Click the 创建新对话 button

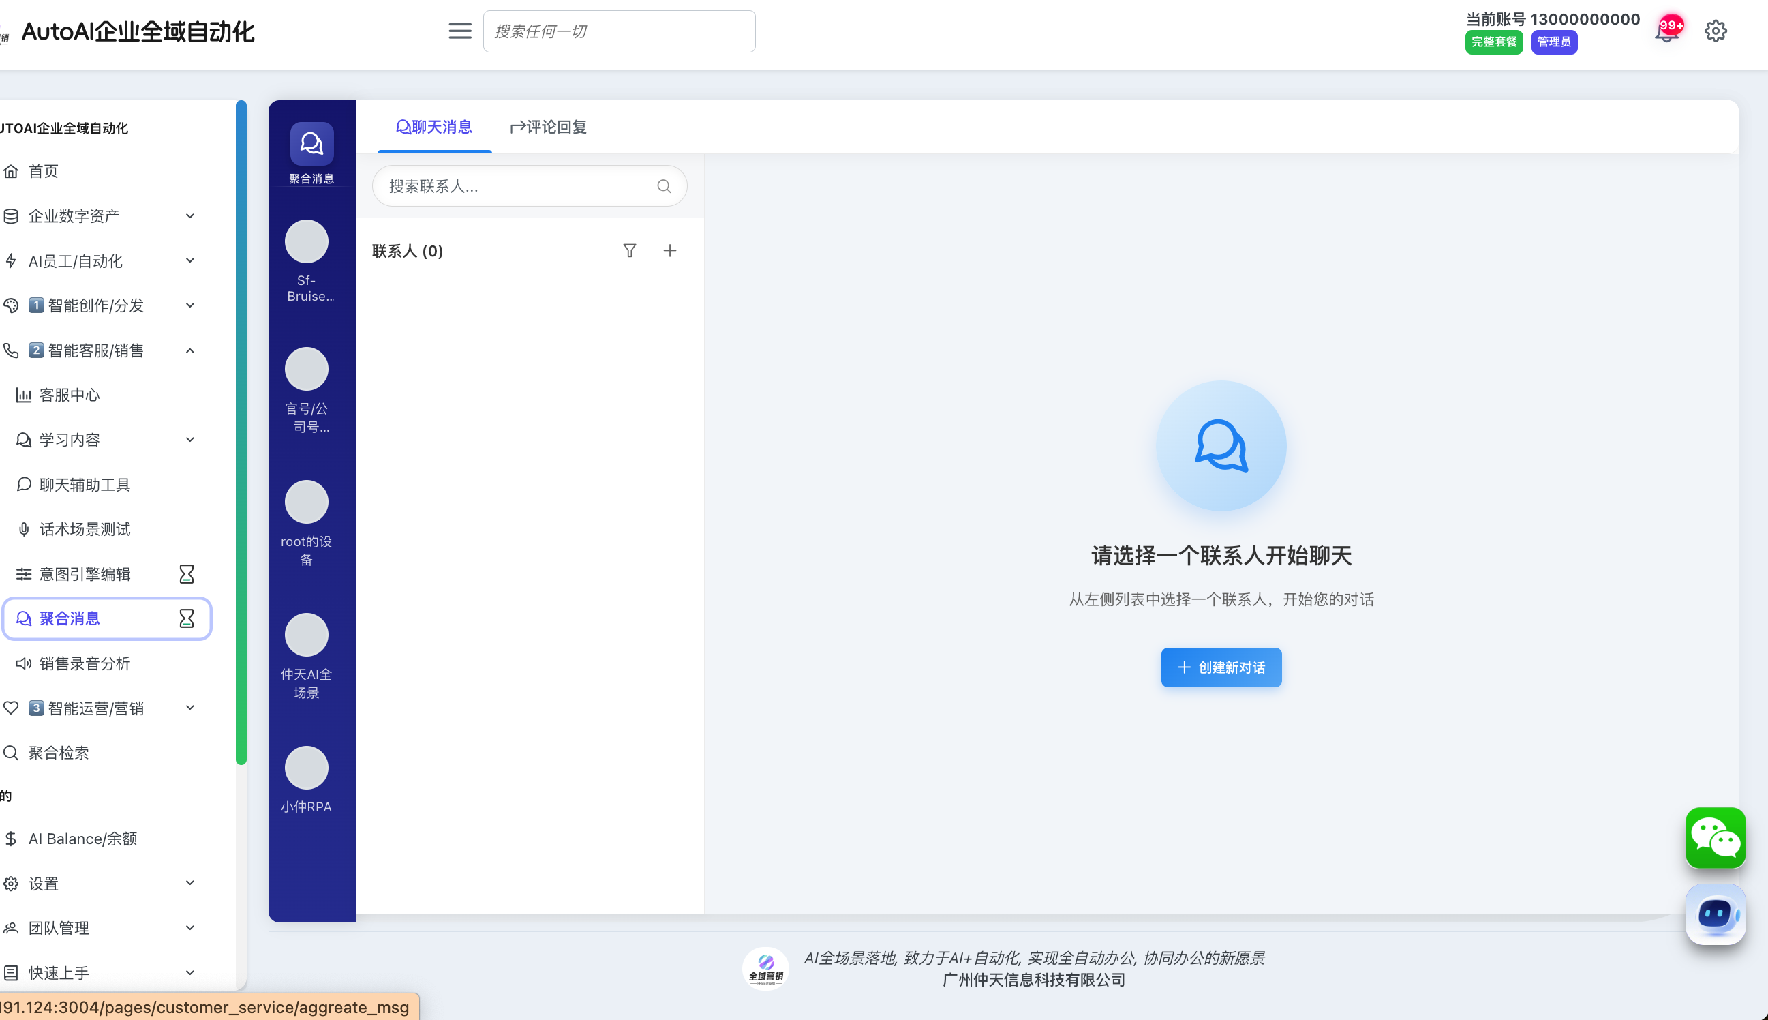[1221, 667]
